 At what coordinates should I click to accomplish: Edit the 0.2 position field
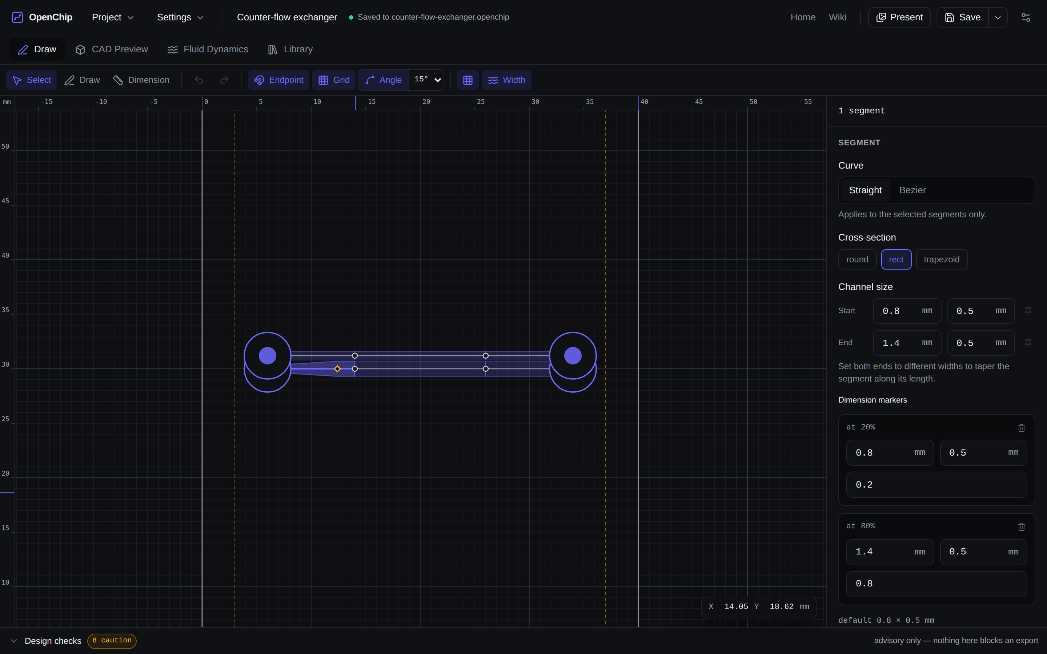tap(937, 485)
